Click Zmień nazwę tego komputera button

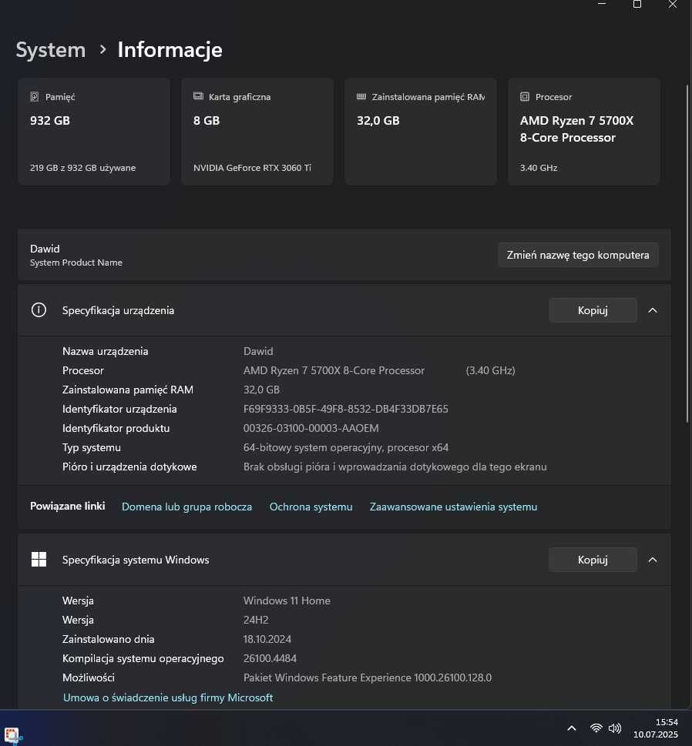578,255
